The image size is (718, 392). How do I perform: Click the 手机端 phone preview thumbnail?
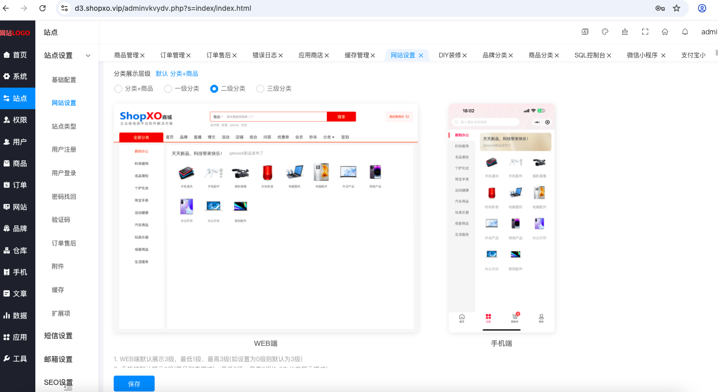[x=501, y=218]
